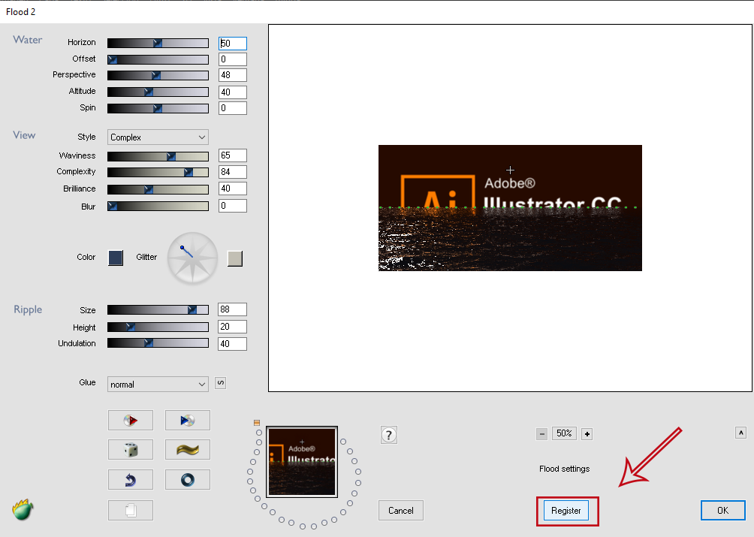Viewport: 754px width, 537px height.
Task: Focus the Waviness value field
Action: point(233,155)
